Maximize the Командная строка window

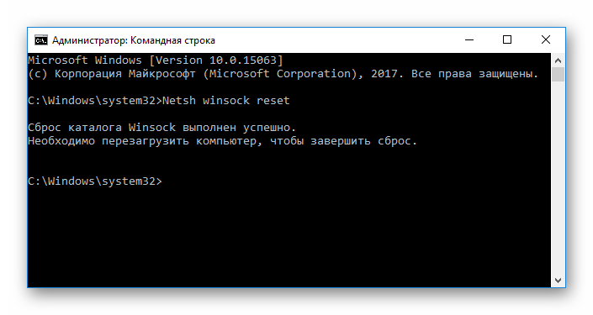[x=507, y=40]
